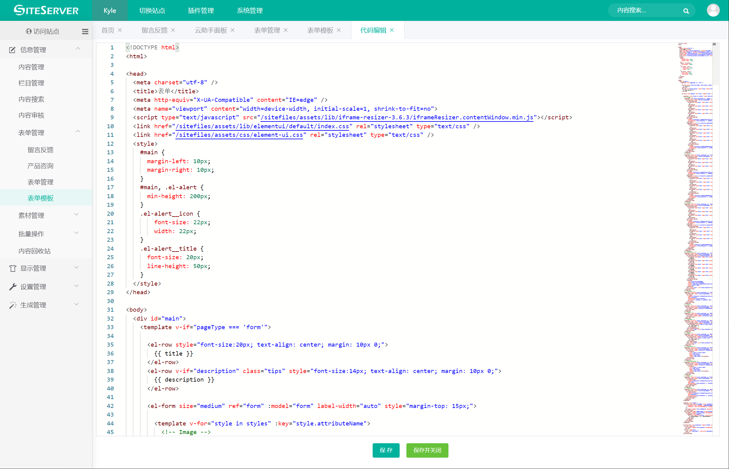Click the 访问站点 globe icon
Image resolution: width=729 pixels, height=469 pixels.
(x=29, y=31)
